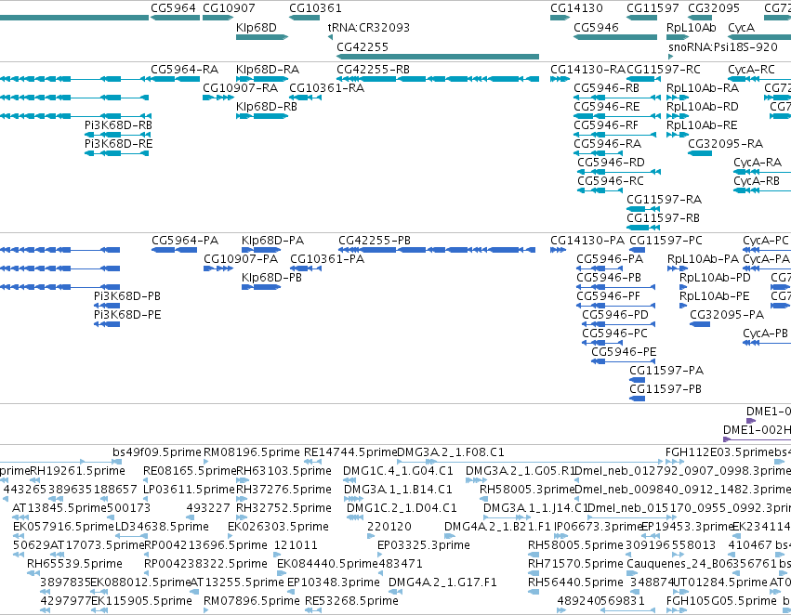Select the CG10907-PA protein label

[241, 259]
